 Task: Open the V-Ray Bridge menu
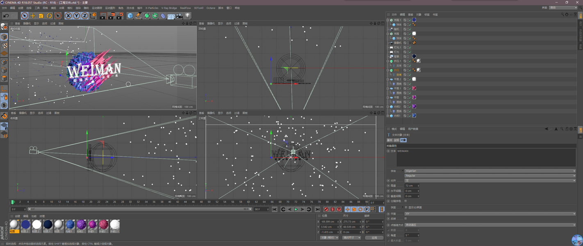(169, 8)
